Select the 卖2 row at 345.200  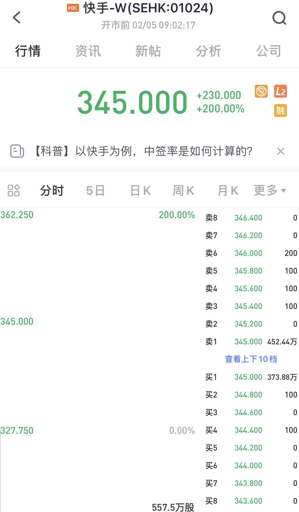(251, 324)
